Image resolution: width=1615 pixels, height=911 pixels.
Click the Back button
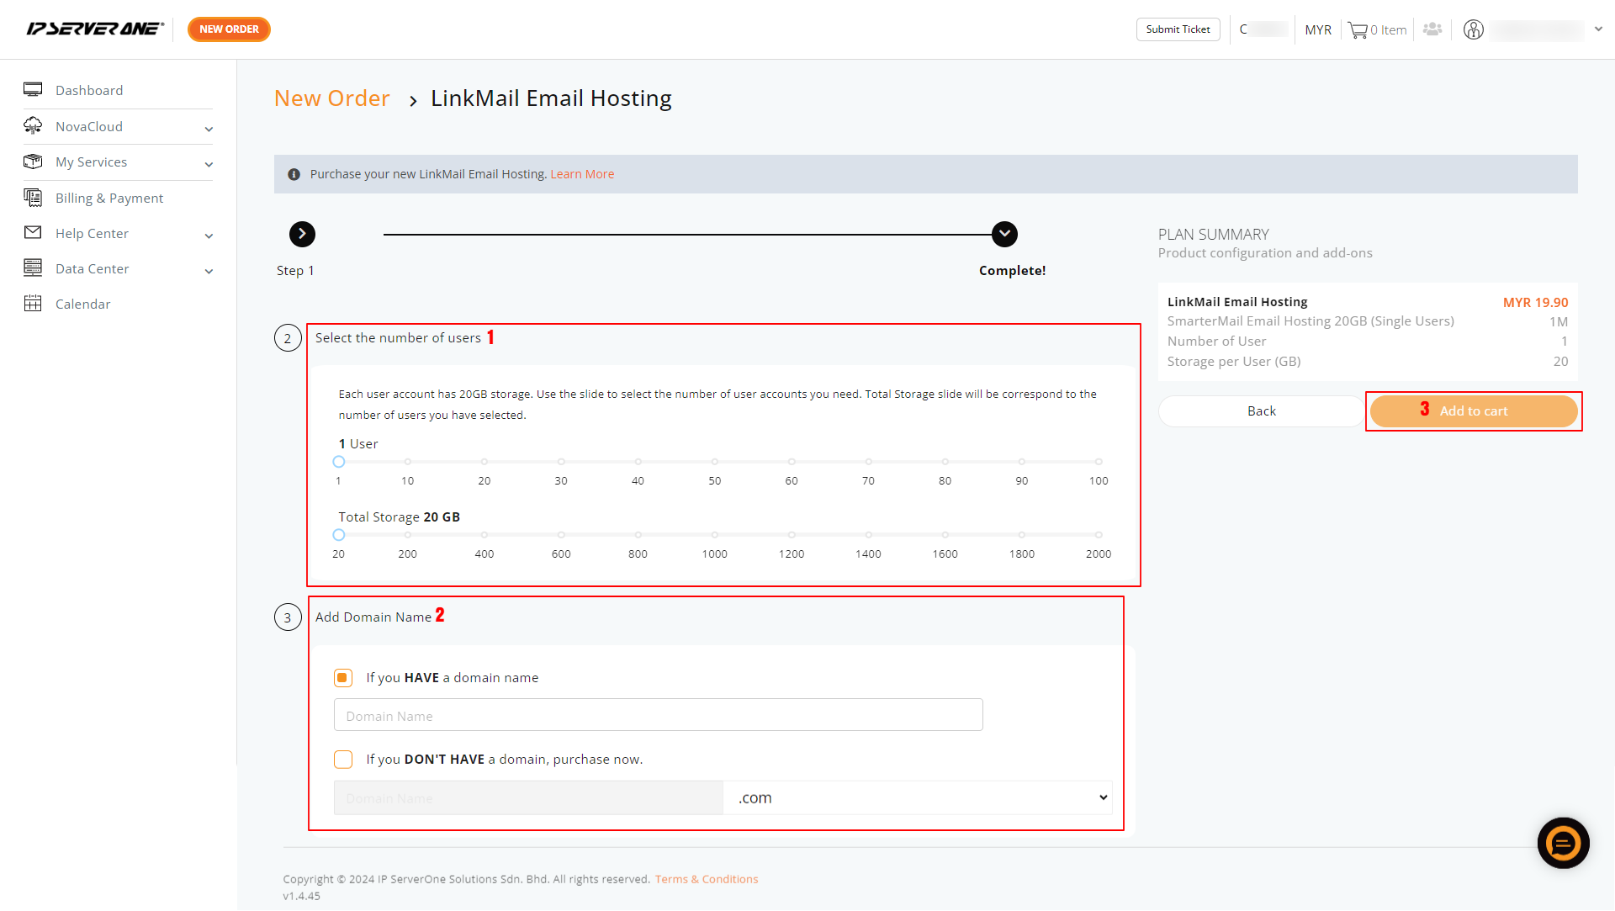click(1261, 411)
